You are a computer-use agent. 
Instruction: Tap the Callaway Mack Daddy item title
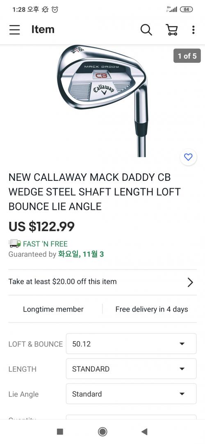(x=95, y=192)
